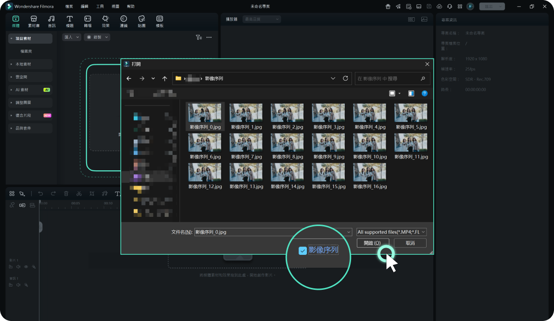Click the undo arrow in timeline toolbar
The width and height of the screenshot is (554, 321).
tap(40, 193)
